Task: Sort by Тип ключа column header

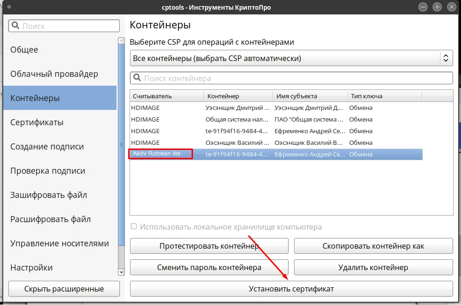Action: [x=385, y=96]
